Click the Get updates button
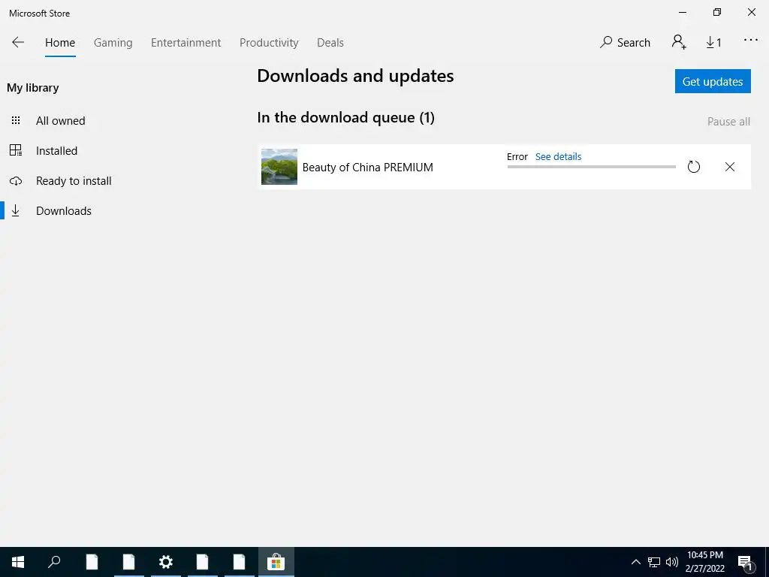The image size is (769, 577). tap(713, 81)
